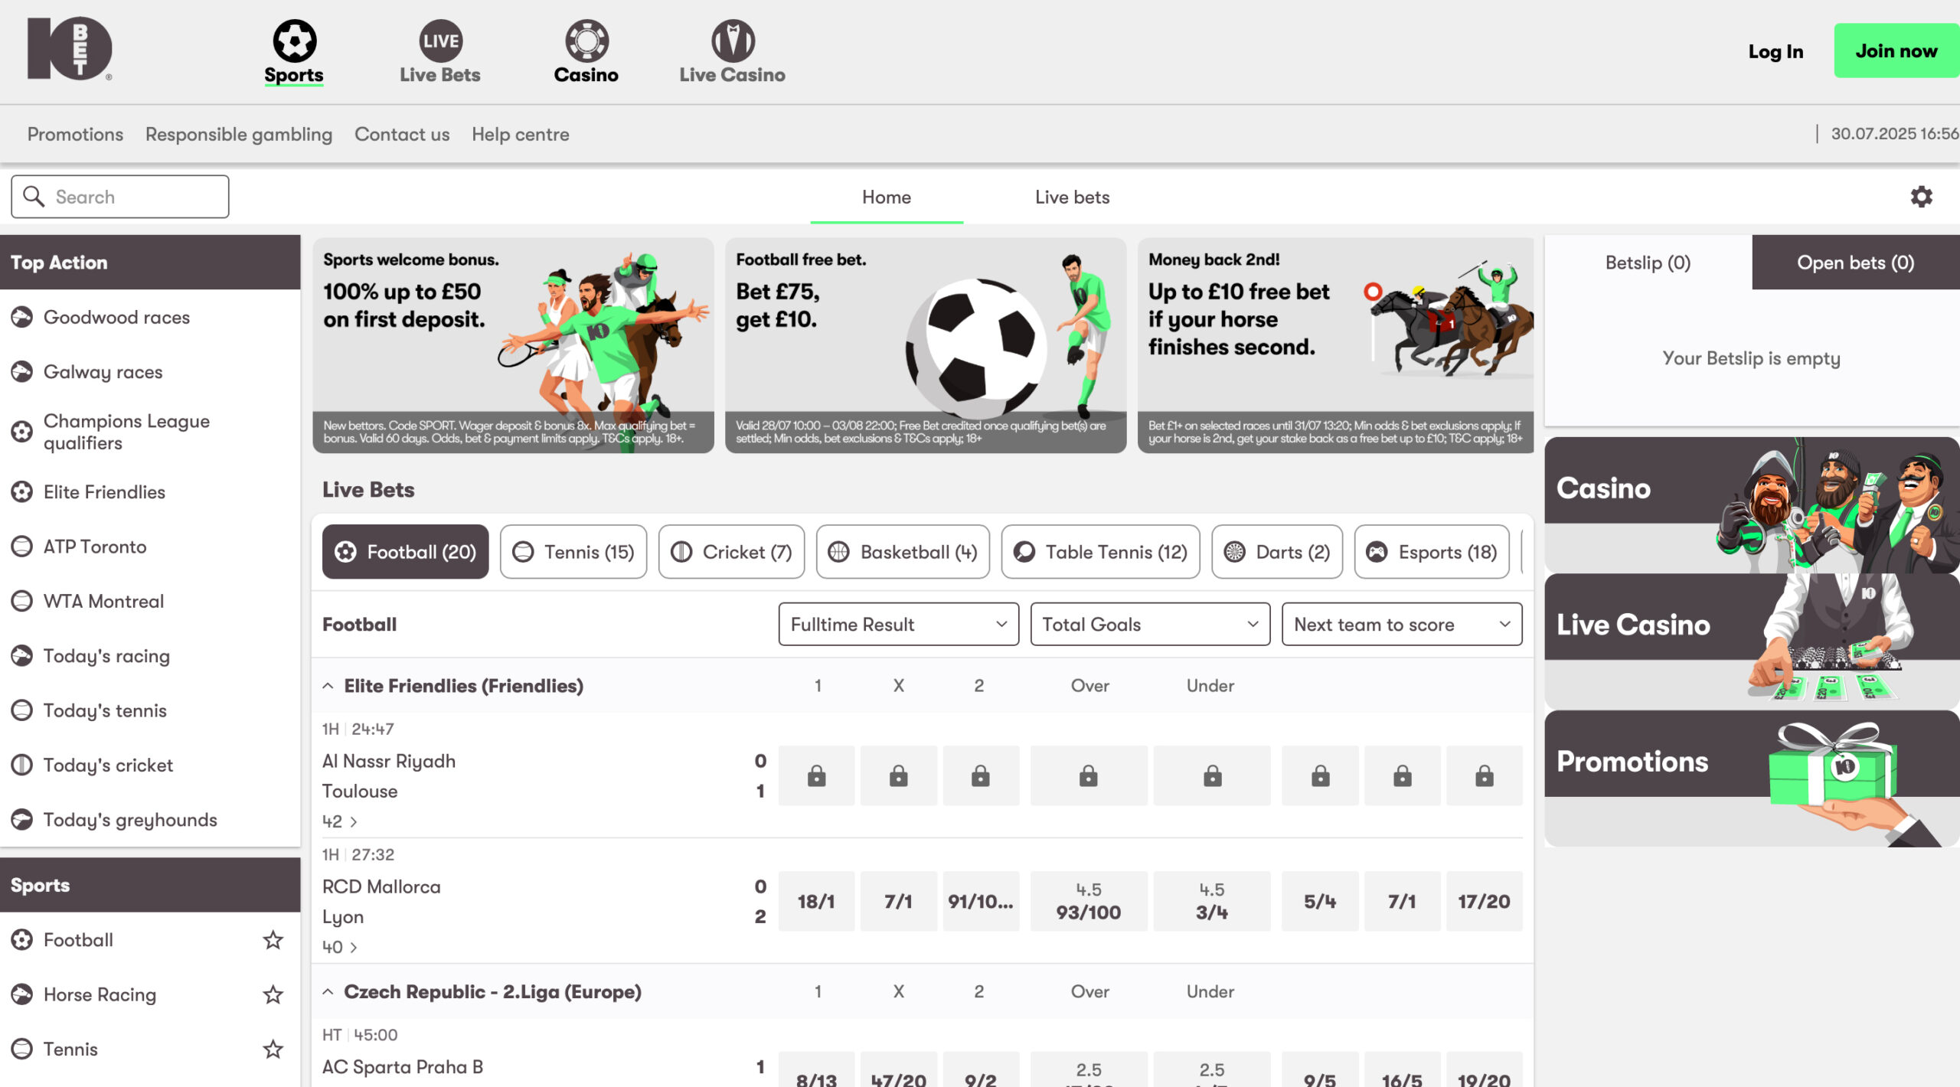Bet on RCD Mallorca win at 18/1
The height and width of the screenshot is (1087, 1960).
tap(816, 901)
